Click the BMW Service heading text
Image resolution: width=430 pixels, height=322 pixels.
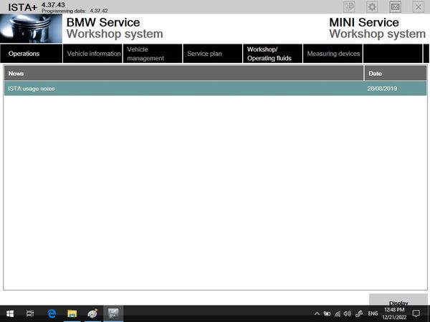tap(103, 22)
